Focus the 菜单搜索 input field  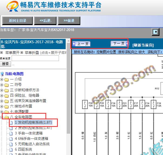[35, 58]
